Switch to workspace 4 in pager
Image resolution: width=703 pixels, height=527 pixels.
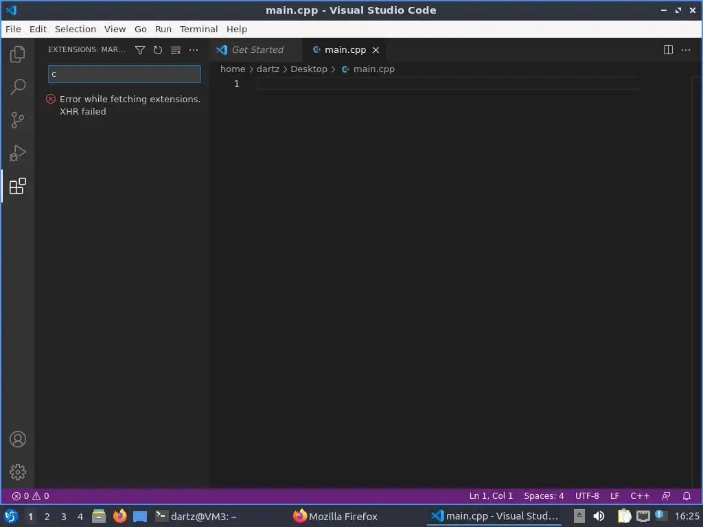pyautogui.click(x=80, y=517)
